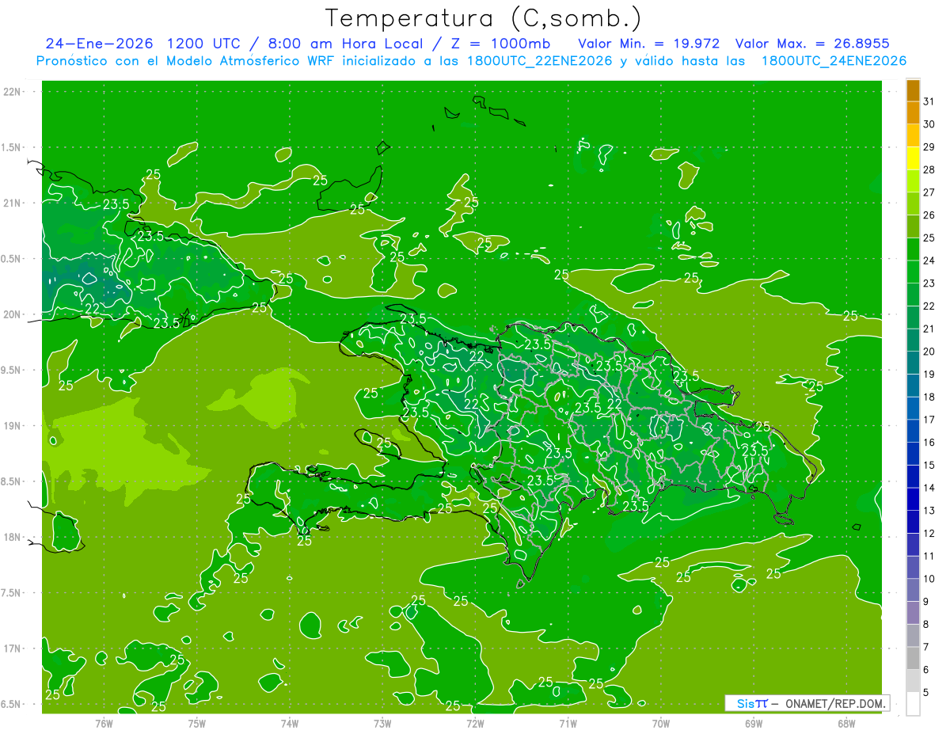Click the 71W longitude axis label

(568, 723)
